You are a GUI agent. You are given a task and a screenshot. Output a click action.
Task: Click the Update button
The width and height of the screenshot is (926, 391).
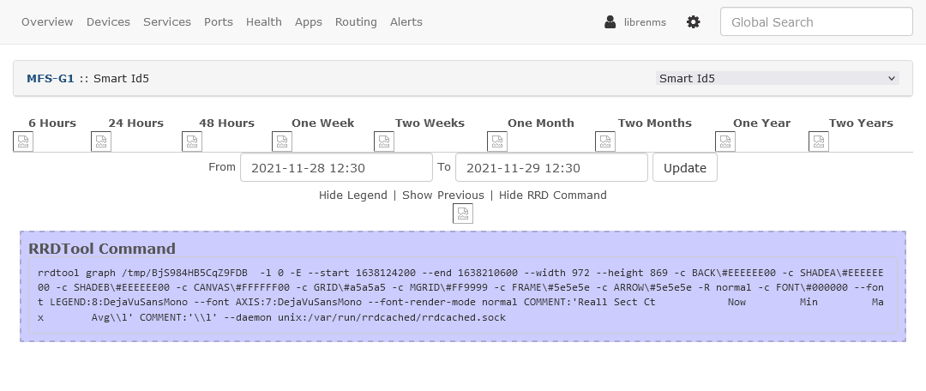click(684, 168)
